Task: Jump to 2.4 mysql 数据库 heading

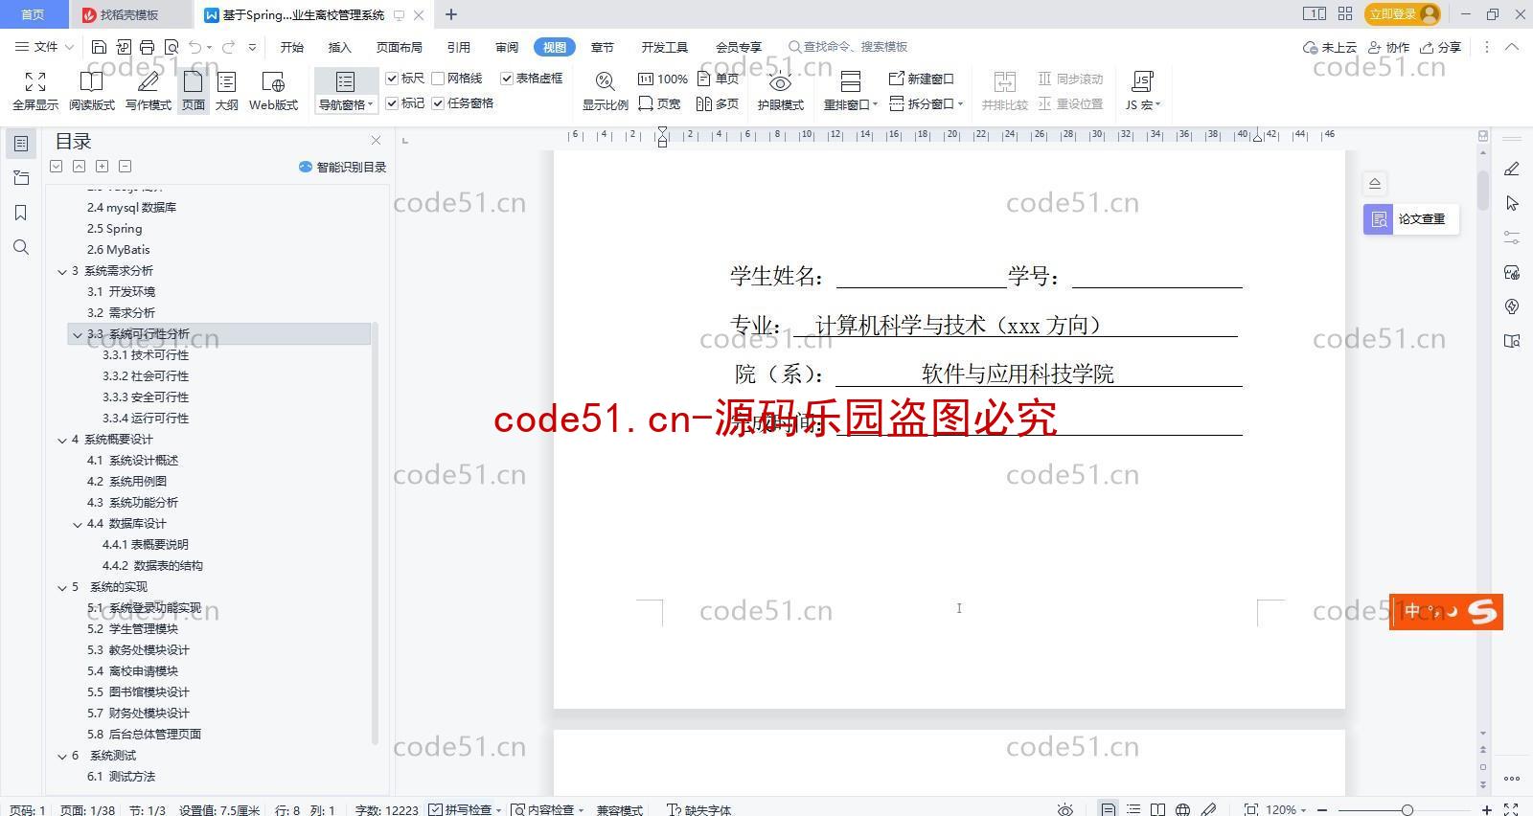Action: tap(131, 208)
